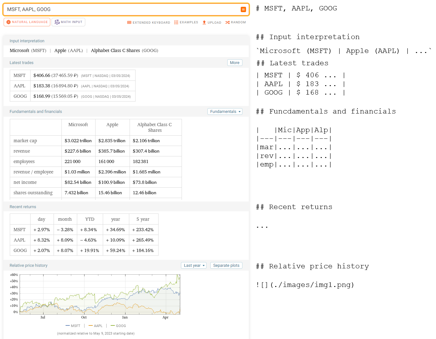Select the MSFT latest trade price $406.66
Image resolution: width=436 pixels, height=339 pixels.
(x=42, y=75)
